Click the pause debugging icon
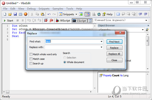152x100 pixels. click(23, 20)
